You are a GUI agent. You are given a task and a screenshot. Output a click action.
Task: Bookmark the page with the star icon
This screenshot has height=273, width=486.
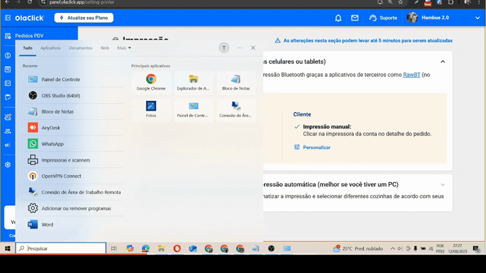(401, 2)
